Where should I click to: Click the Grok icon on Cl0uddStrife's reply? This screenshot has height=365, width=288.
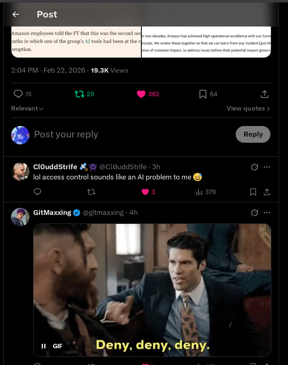tap(254, 167)
